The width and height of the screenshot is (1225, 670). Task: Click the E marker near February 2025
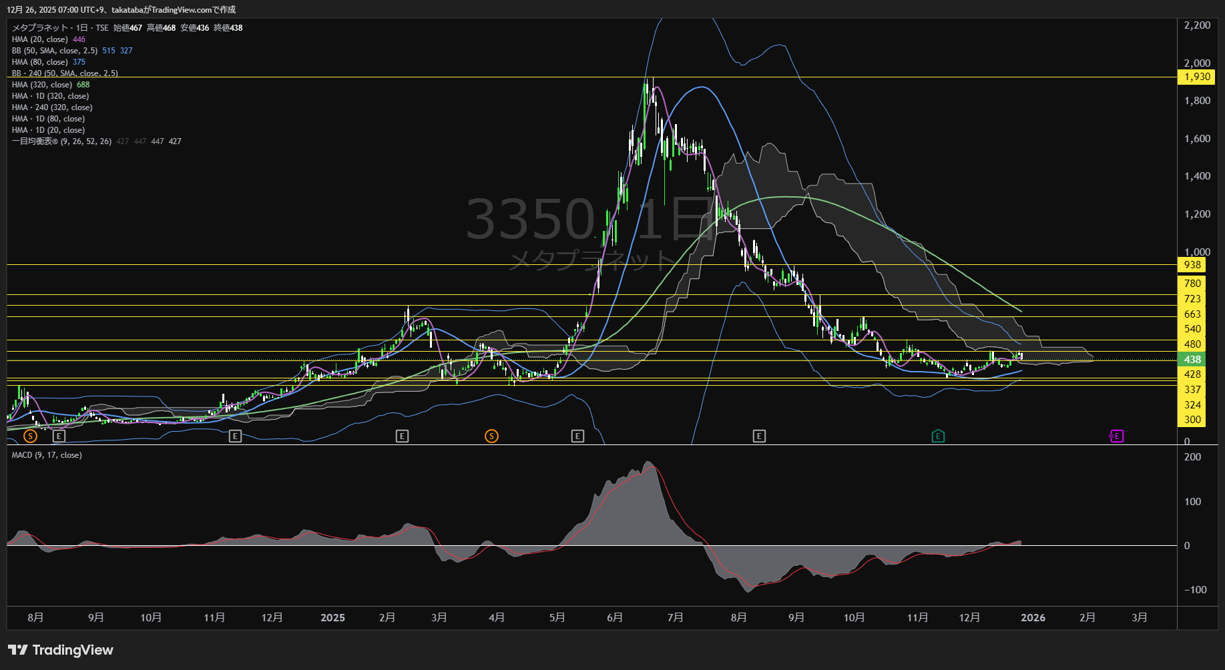click(402, 436)
